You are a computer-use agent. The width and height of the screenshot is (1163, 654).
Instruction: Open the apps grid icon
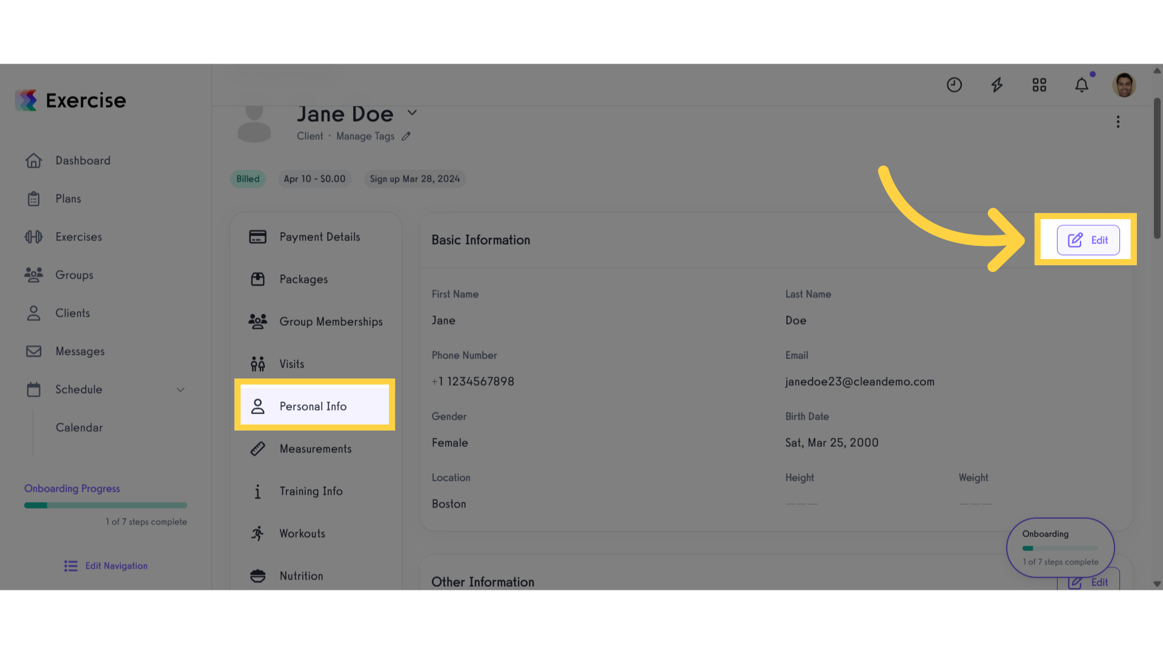[1039, 85]
